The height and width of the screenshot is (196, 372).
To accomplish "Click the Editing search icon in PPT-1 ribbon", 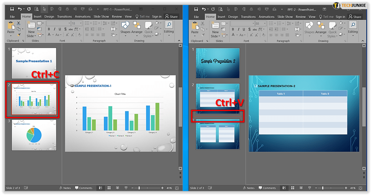I will 169,26.
